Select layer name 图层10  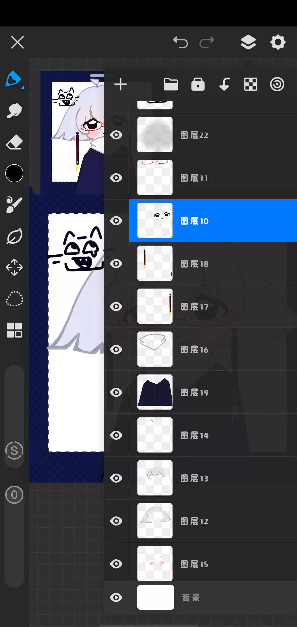[194, 221]
